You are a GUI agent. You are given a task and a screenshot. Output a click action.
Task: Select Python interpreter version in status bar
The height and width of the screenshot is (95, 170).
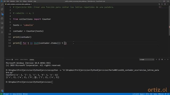17,94
